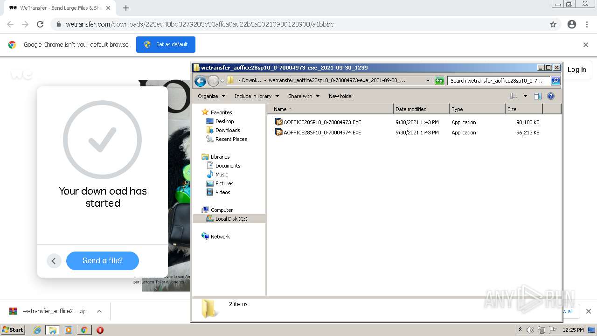
Task: Bookmark this page with the star icon
Action: tap(553, 24)
